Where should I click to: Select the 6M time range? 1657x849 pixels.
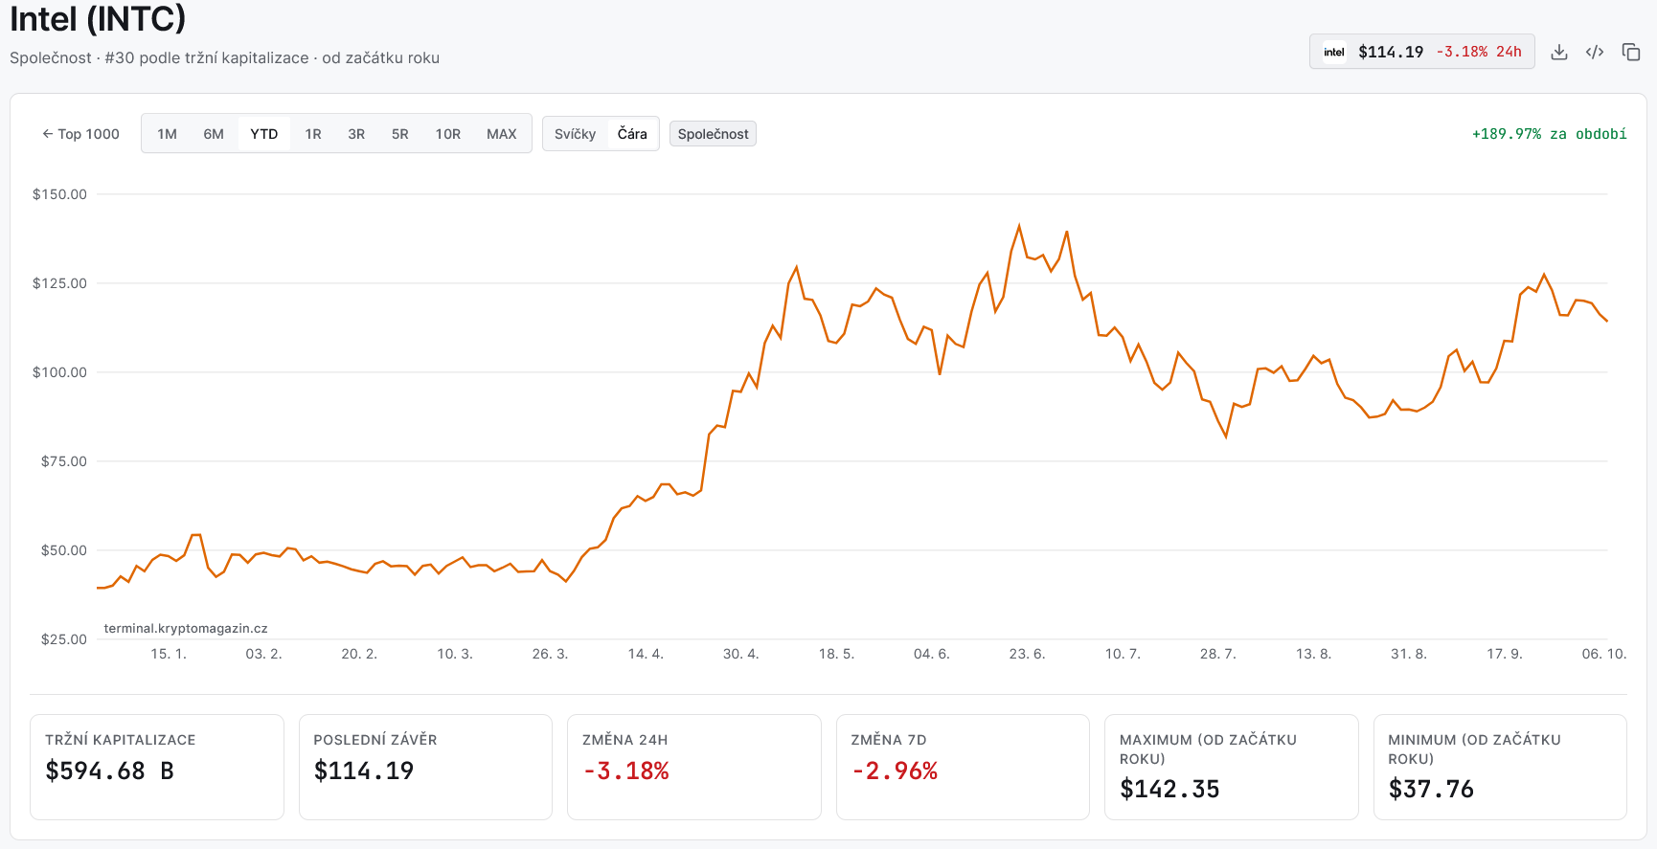point(214,134)
